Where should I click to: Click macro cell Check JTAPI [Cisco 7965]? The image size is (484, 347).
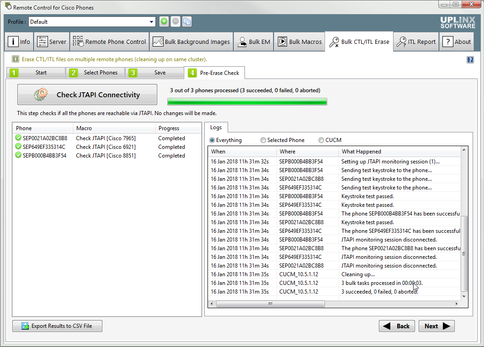[106, 138]
